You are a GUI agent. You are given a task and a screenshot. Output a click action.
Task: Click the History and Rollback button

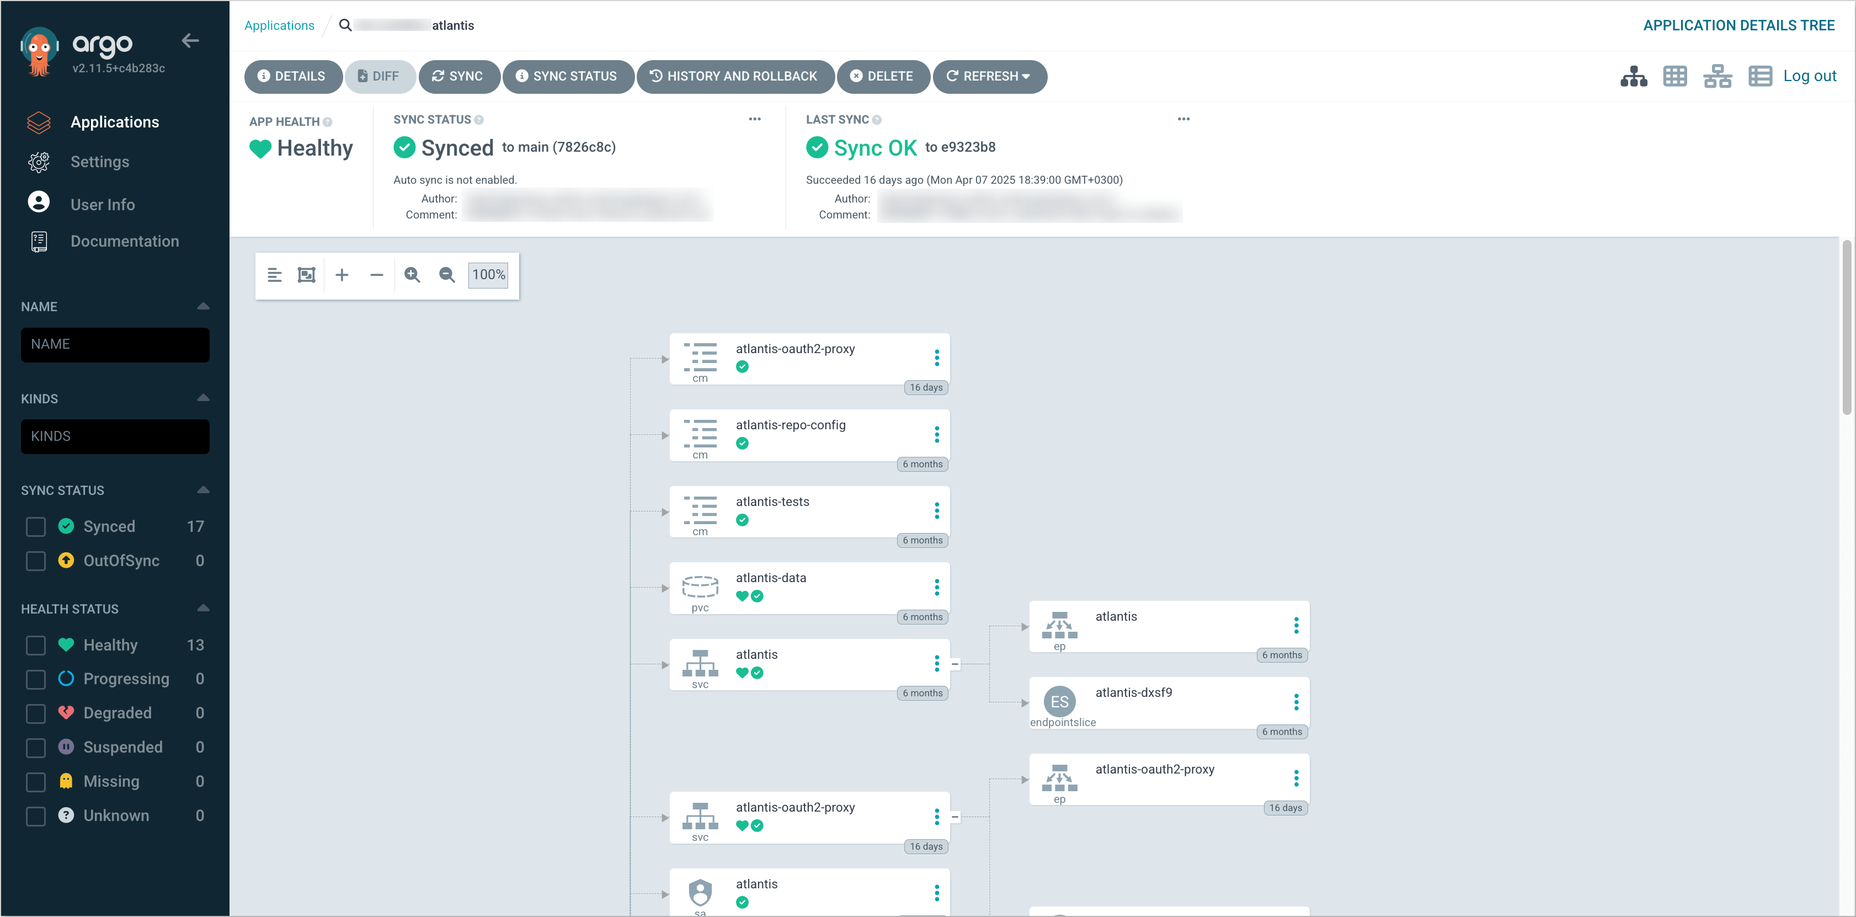click(x=734, y=76)
